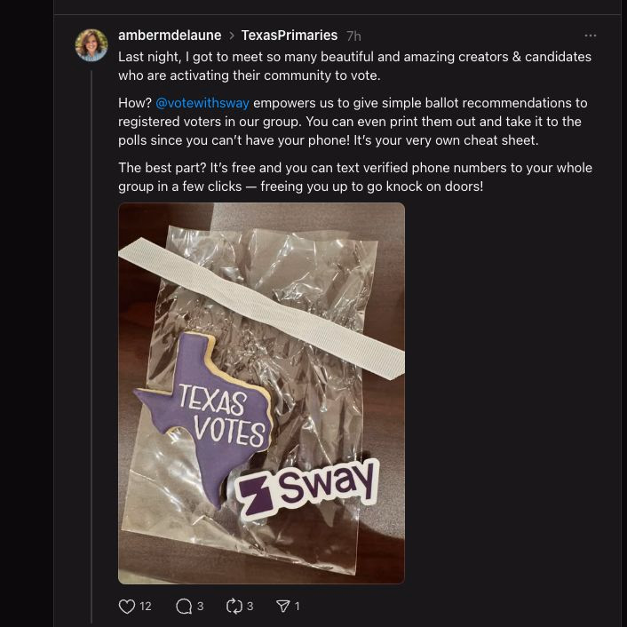Go to the TexasPrimaries topic
The width and height of the screenshot is (627, 627).
tap(290, 36)
